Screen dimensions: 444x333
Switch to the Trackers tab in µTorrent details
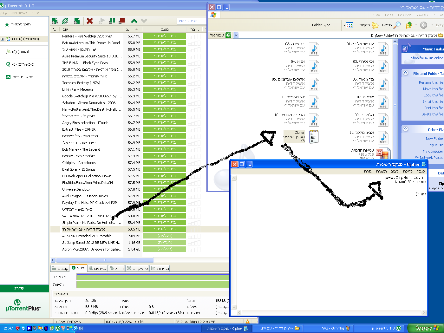[x=137, y=268]
